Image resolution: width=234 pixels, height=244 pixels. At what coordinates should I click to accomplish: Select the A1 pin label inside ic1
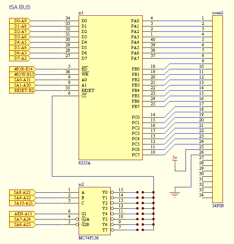(84, 85)
